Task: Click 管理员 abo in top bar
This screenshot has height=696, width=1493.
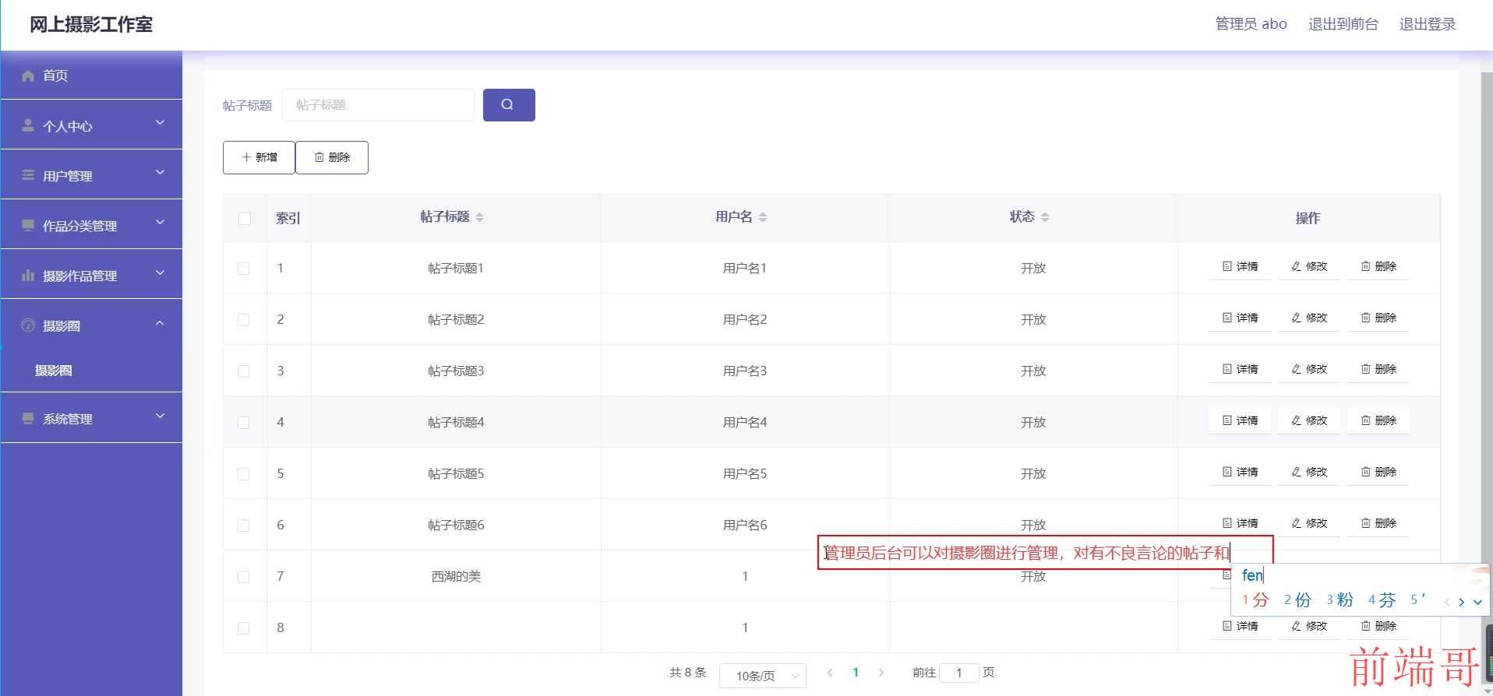Action: pyautogui.click(x=1251, y=24)
